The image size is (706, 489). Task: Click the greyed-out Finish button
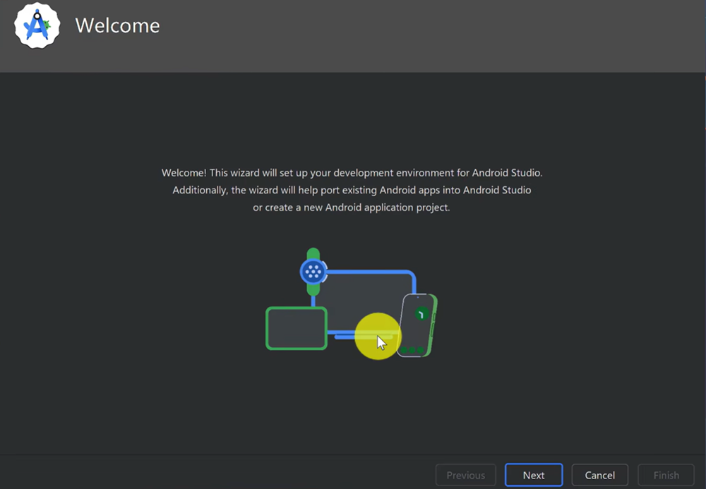click(666, 475)
